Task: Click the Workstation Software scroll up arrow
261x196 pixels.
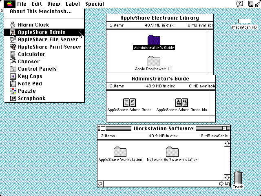Action: tap(227, 143)
